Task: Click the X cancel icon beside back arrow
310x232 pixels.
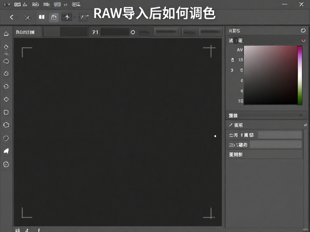Action: pyautogui.click(x=27, y=18)
